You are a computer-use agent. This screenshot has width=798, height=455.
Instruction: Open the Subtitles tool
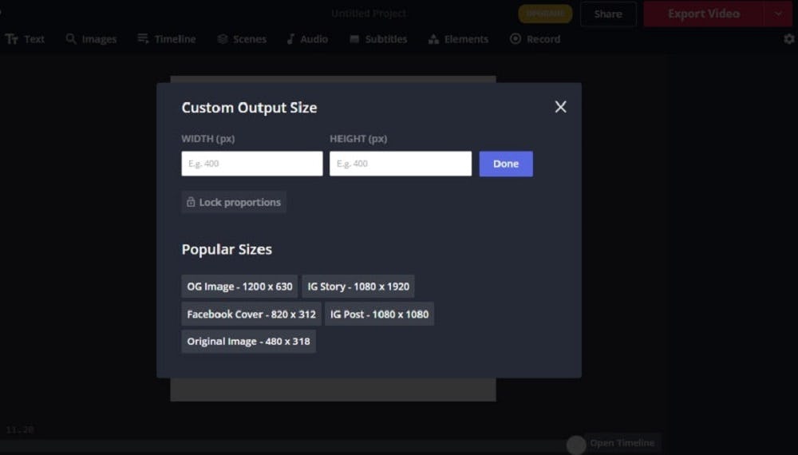click(x=378, y=39)
